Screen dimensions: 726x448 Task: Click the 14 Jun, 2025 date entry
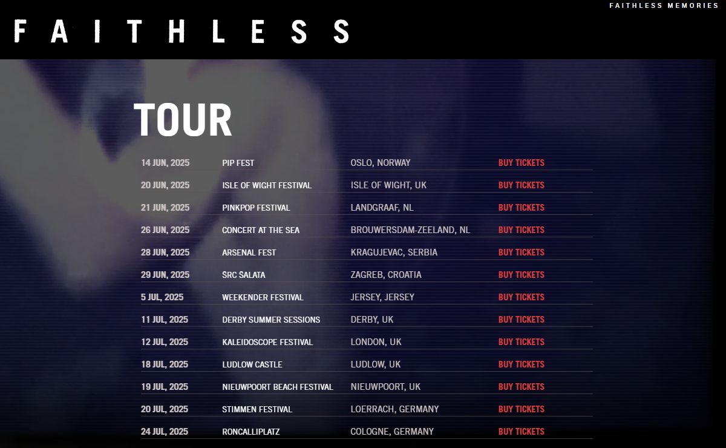click(165, 163)
